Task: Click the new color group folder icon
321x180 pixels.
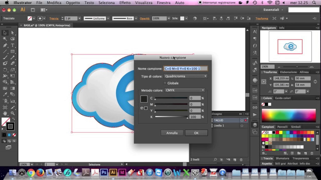Action: (x=299, y=153)
